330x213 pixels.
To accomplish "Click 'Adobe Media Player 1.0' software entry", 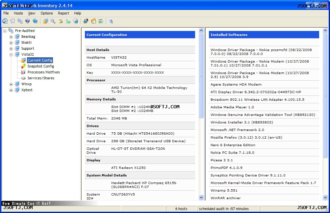I will [232, 107].
